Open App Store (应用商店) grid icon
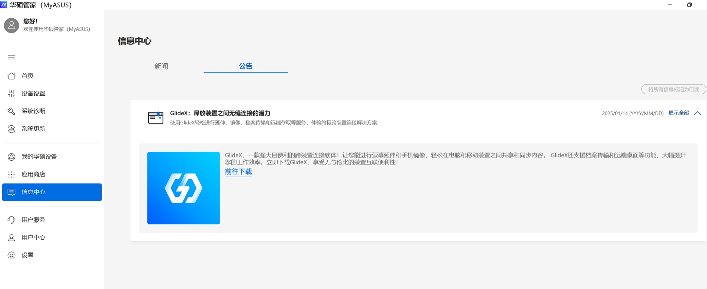This screenshot has width=707, height=289. (11, 174)
